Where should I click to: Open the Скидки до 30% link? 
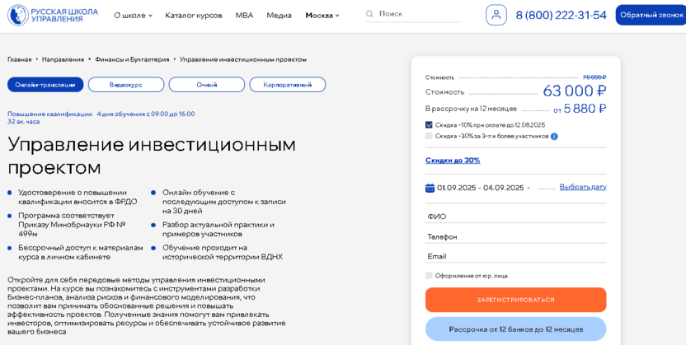(x=453, y=161)
